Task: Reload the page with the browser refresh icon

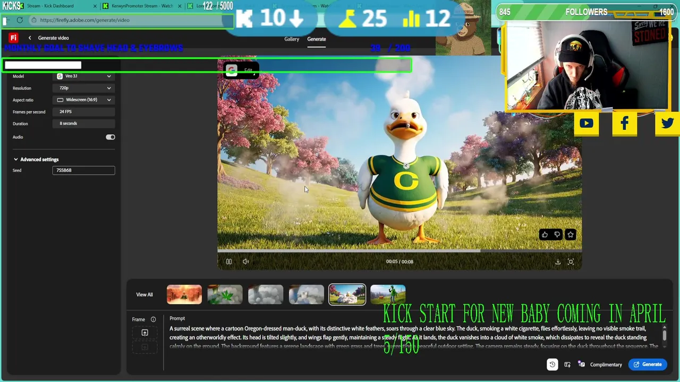Action: pos(20,20)
